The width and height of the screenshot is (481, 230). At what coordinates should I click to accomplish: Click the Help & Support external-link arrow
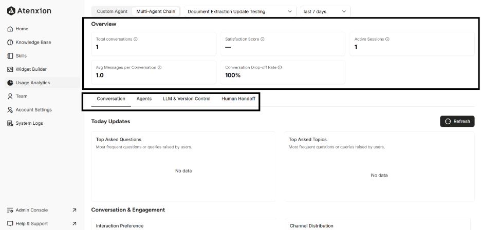[74, 224]
